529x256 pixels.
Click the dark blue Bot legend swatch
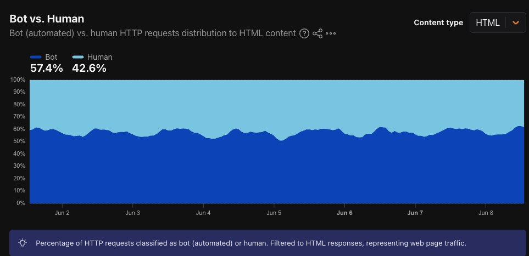[36, 57]
